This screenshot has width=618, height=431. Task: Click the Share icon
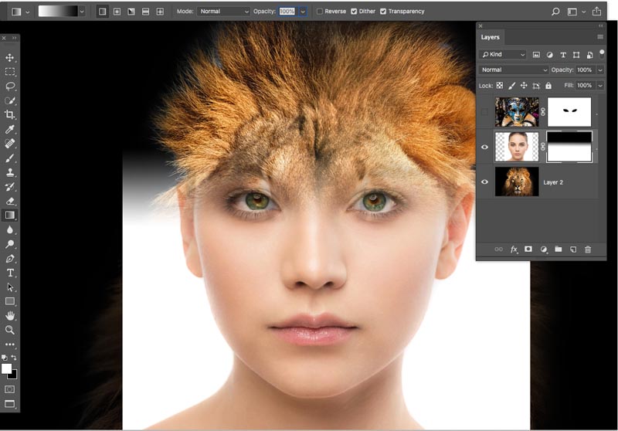coord(596,11)
